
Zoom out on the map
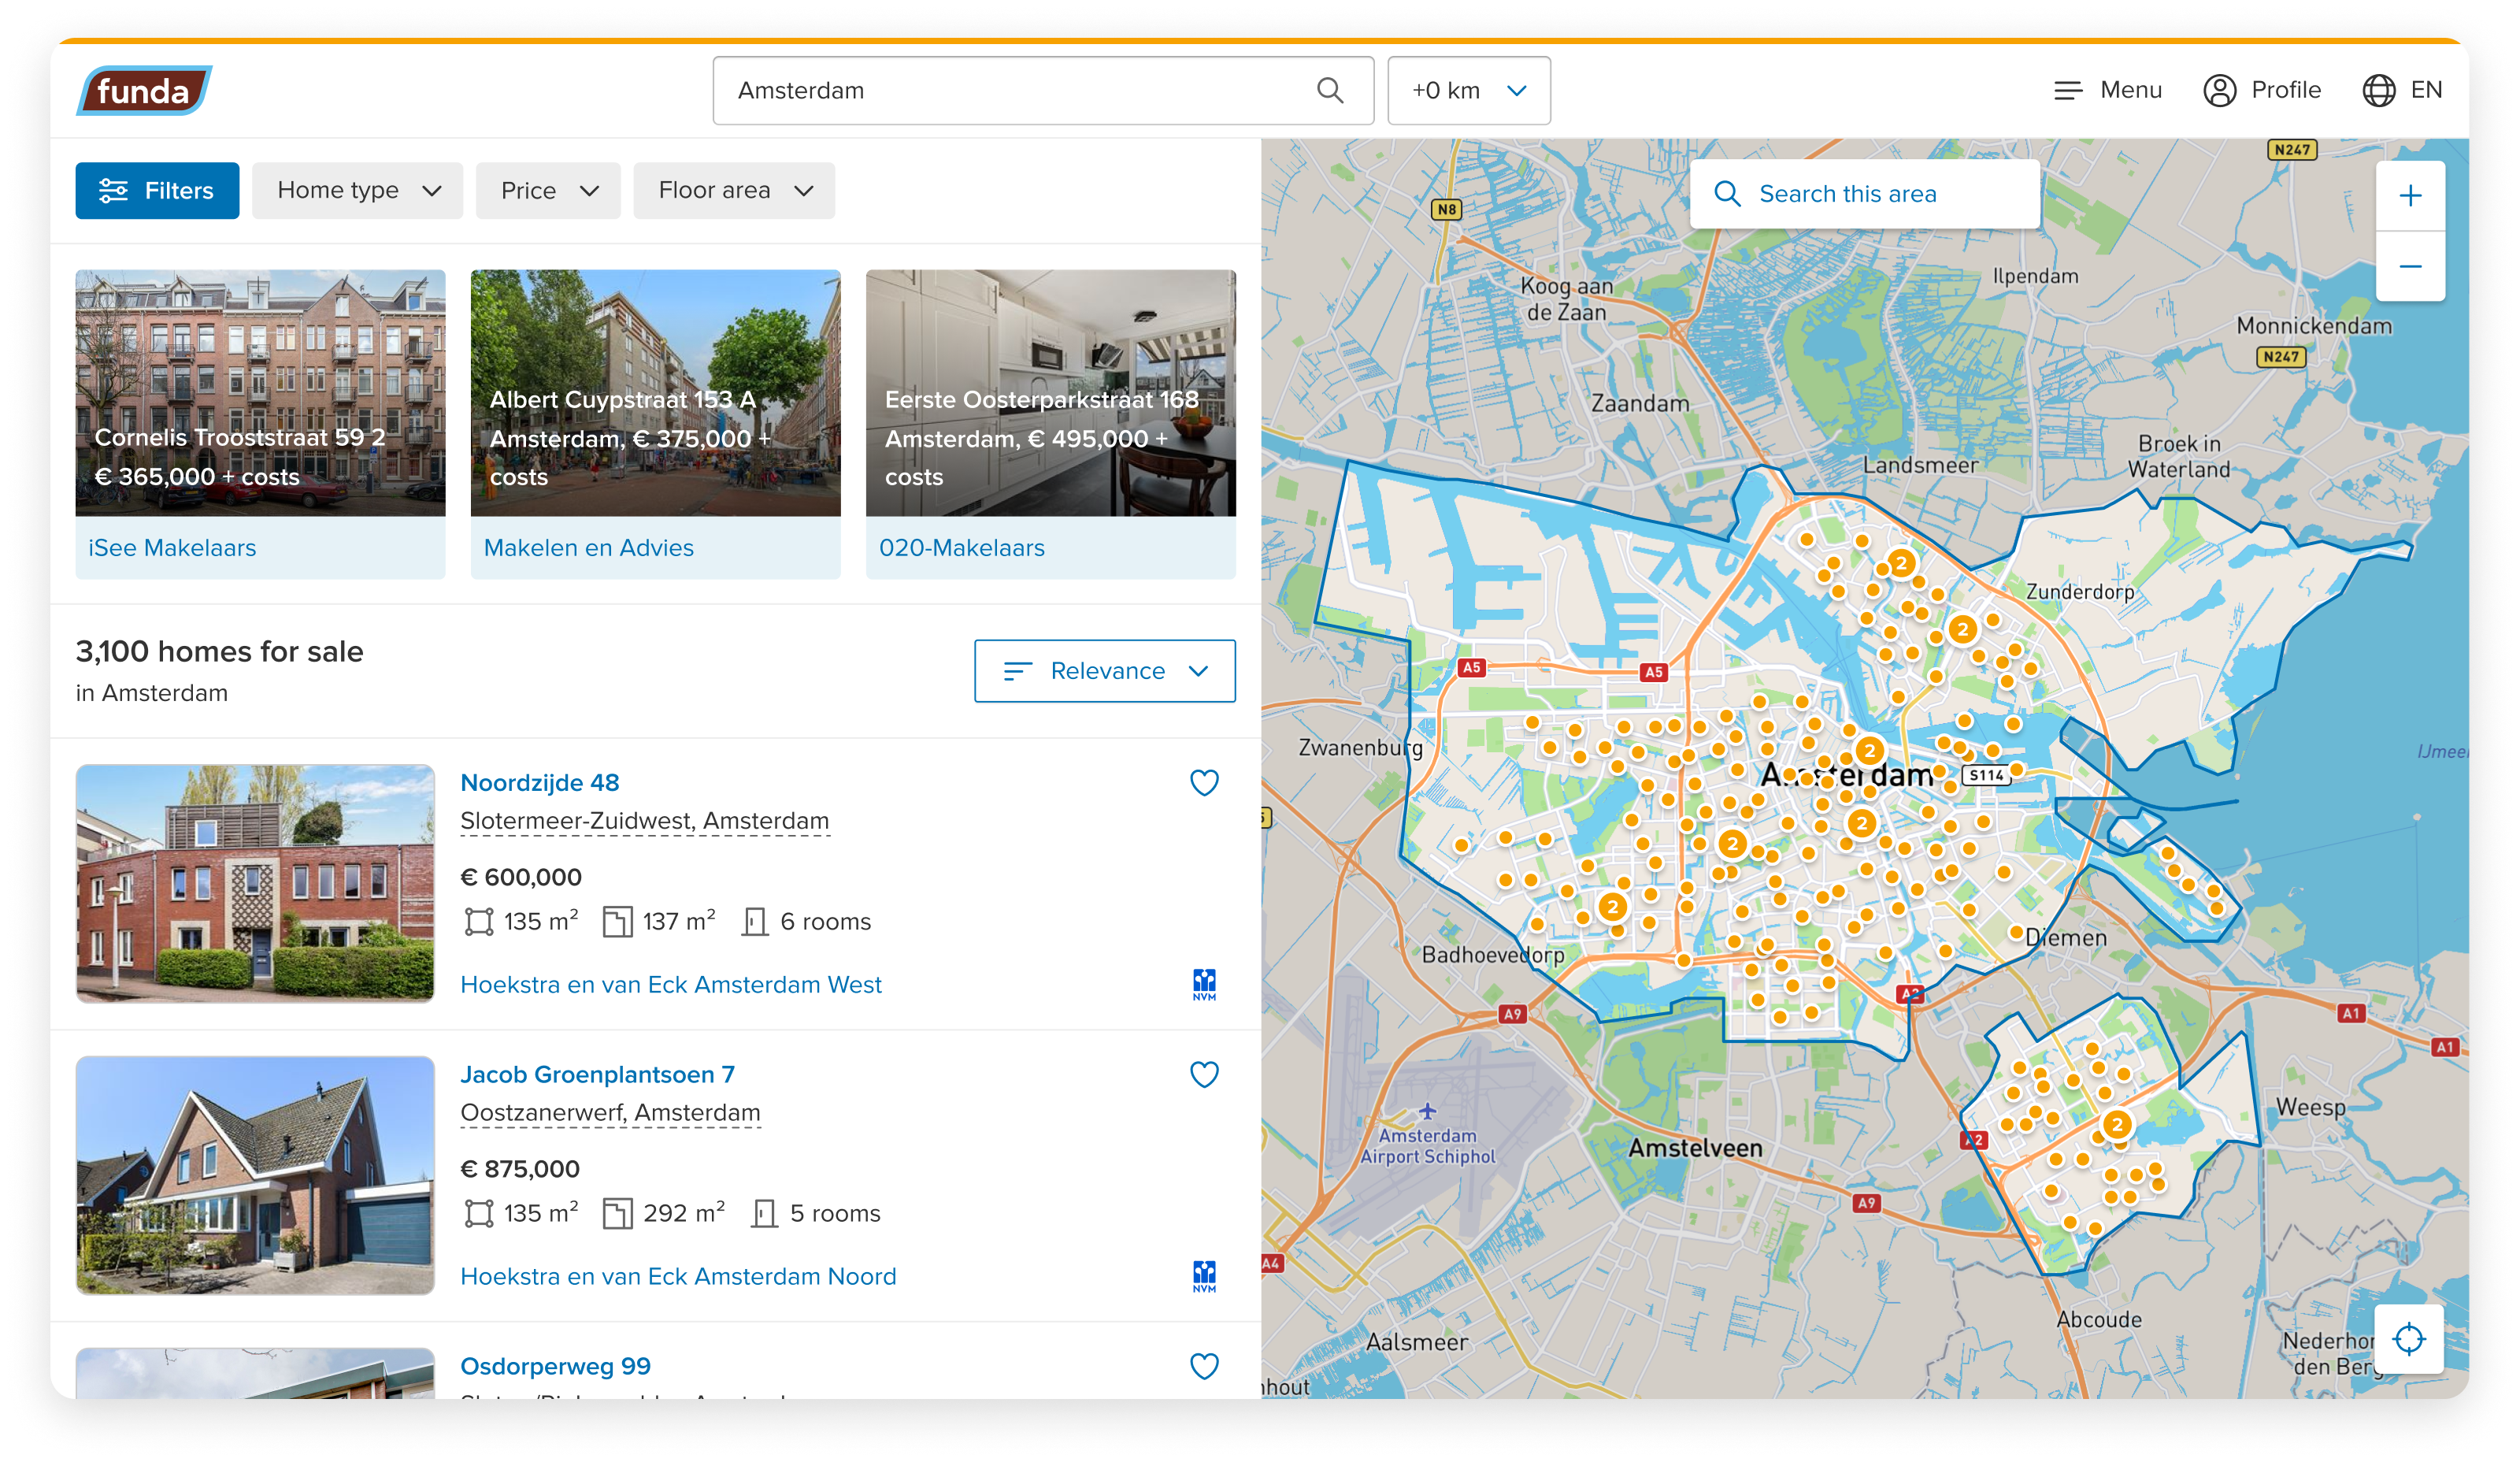[2410, 266]
